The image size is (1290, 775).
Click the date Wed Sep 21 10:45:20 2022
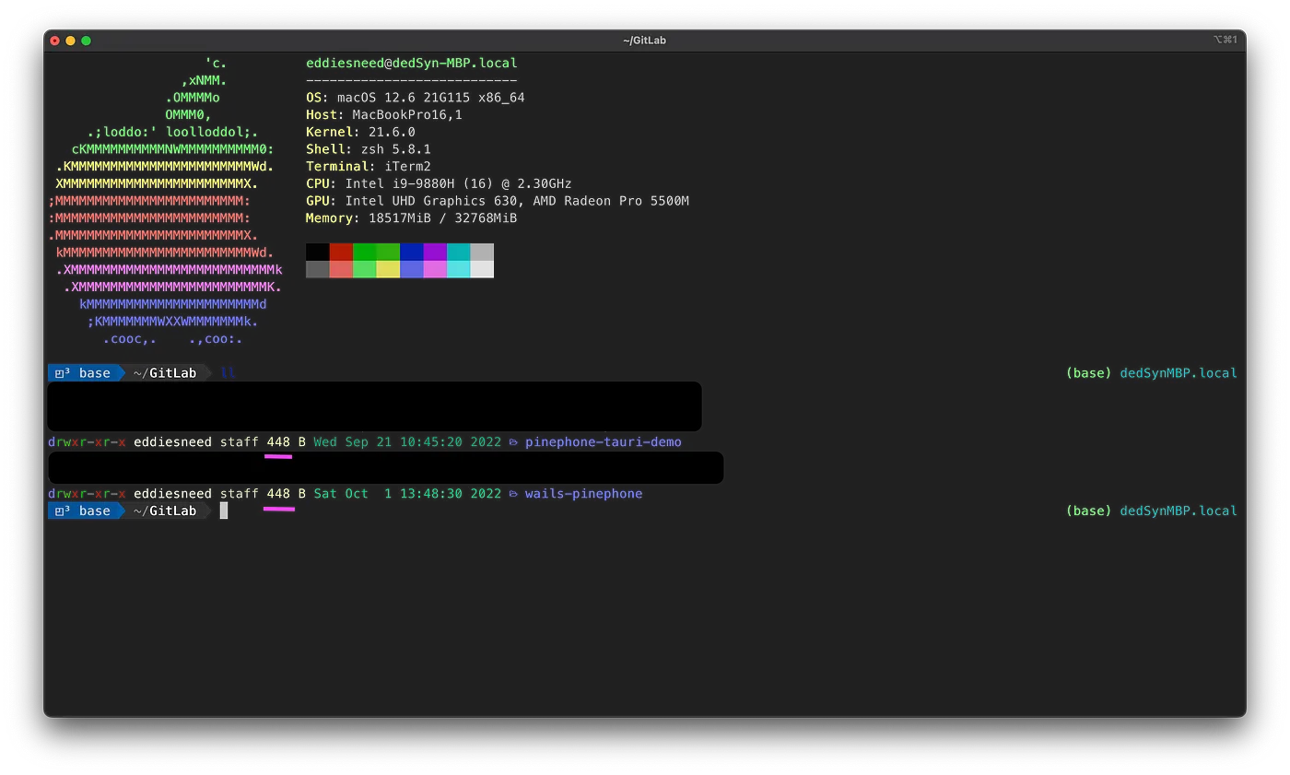click(x=407, y=442)
